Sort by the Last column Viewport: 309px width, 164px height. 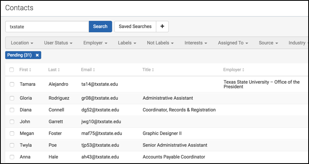tap(54, 70)
